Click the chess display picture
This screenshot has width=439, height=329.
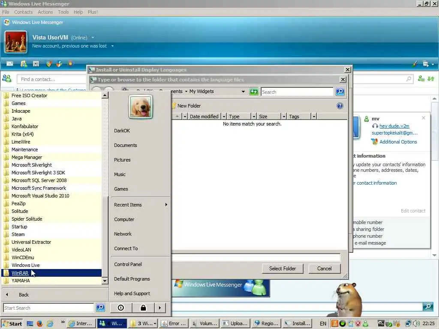coord(16,42)
